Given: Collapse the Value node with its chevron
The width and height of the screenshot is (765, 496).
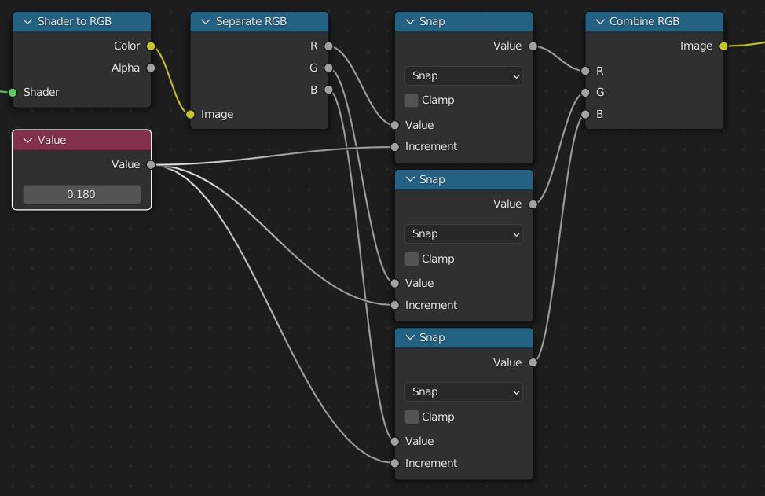Looking at the screenshot, I should pyautogui.click(x=27, y=140).
